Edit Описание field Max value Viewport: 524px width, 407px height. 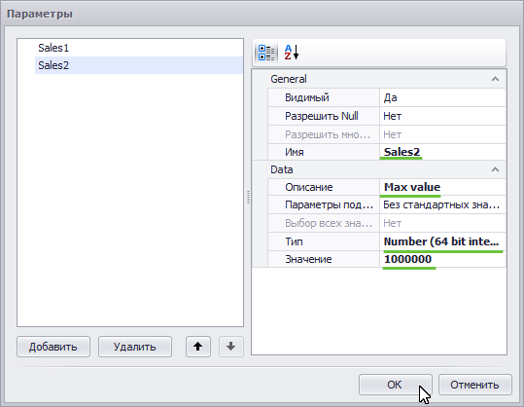pos(442,187)
